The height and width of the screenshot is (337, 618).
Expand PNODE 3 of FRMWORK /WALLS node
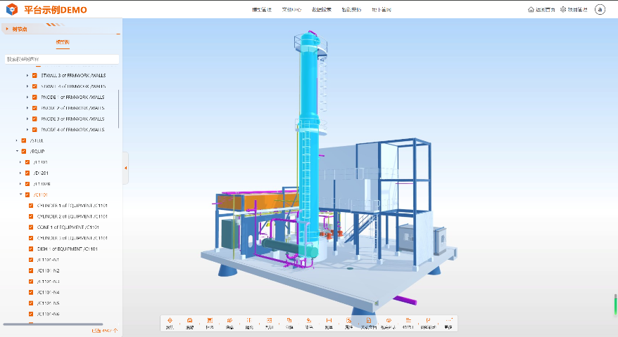click(x=27, y=119)
